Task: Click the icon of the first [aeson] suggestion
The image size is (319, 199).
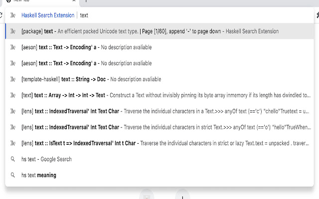Action: coord(13,47)
